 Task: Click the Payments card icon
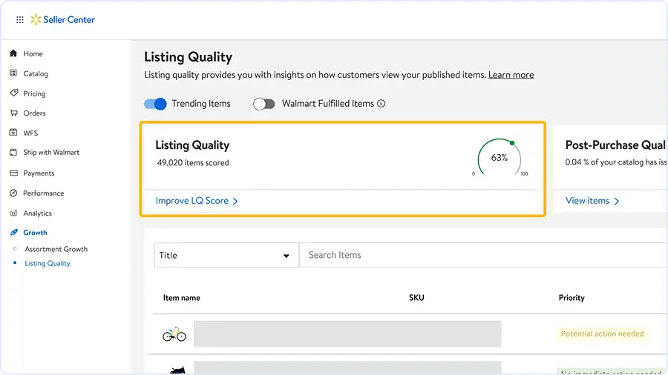[x=13, y=173]
